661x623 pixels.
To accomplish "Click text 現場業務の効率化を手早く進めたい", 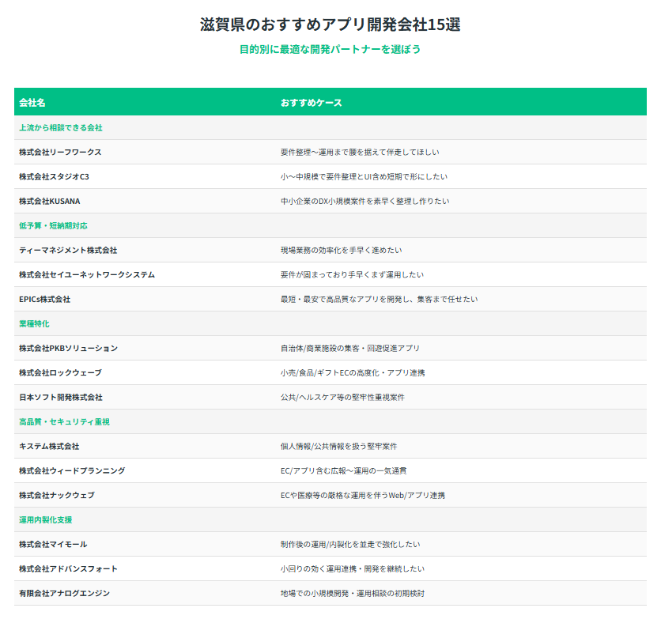I will click(x=342, y=251).
